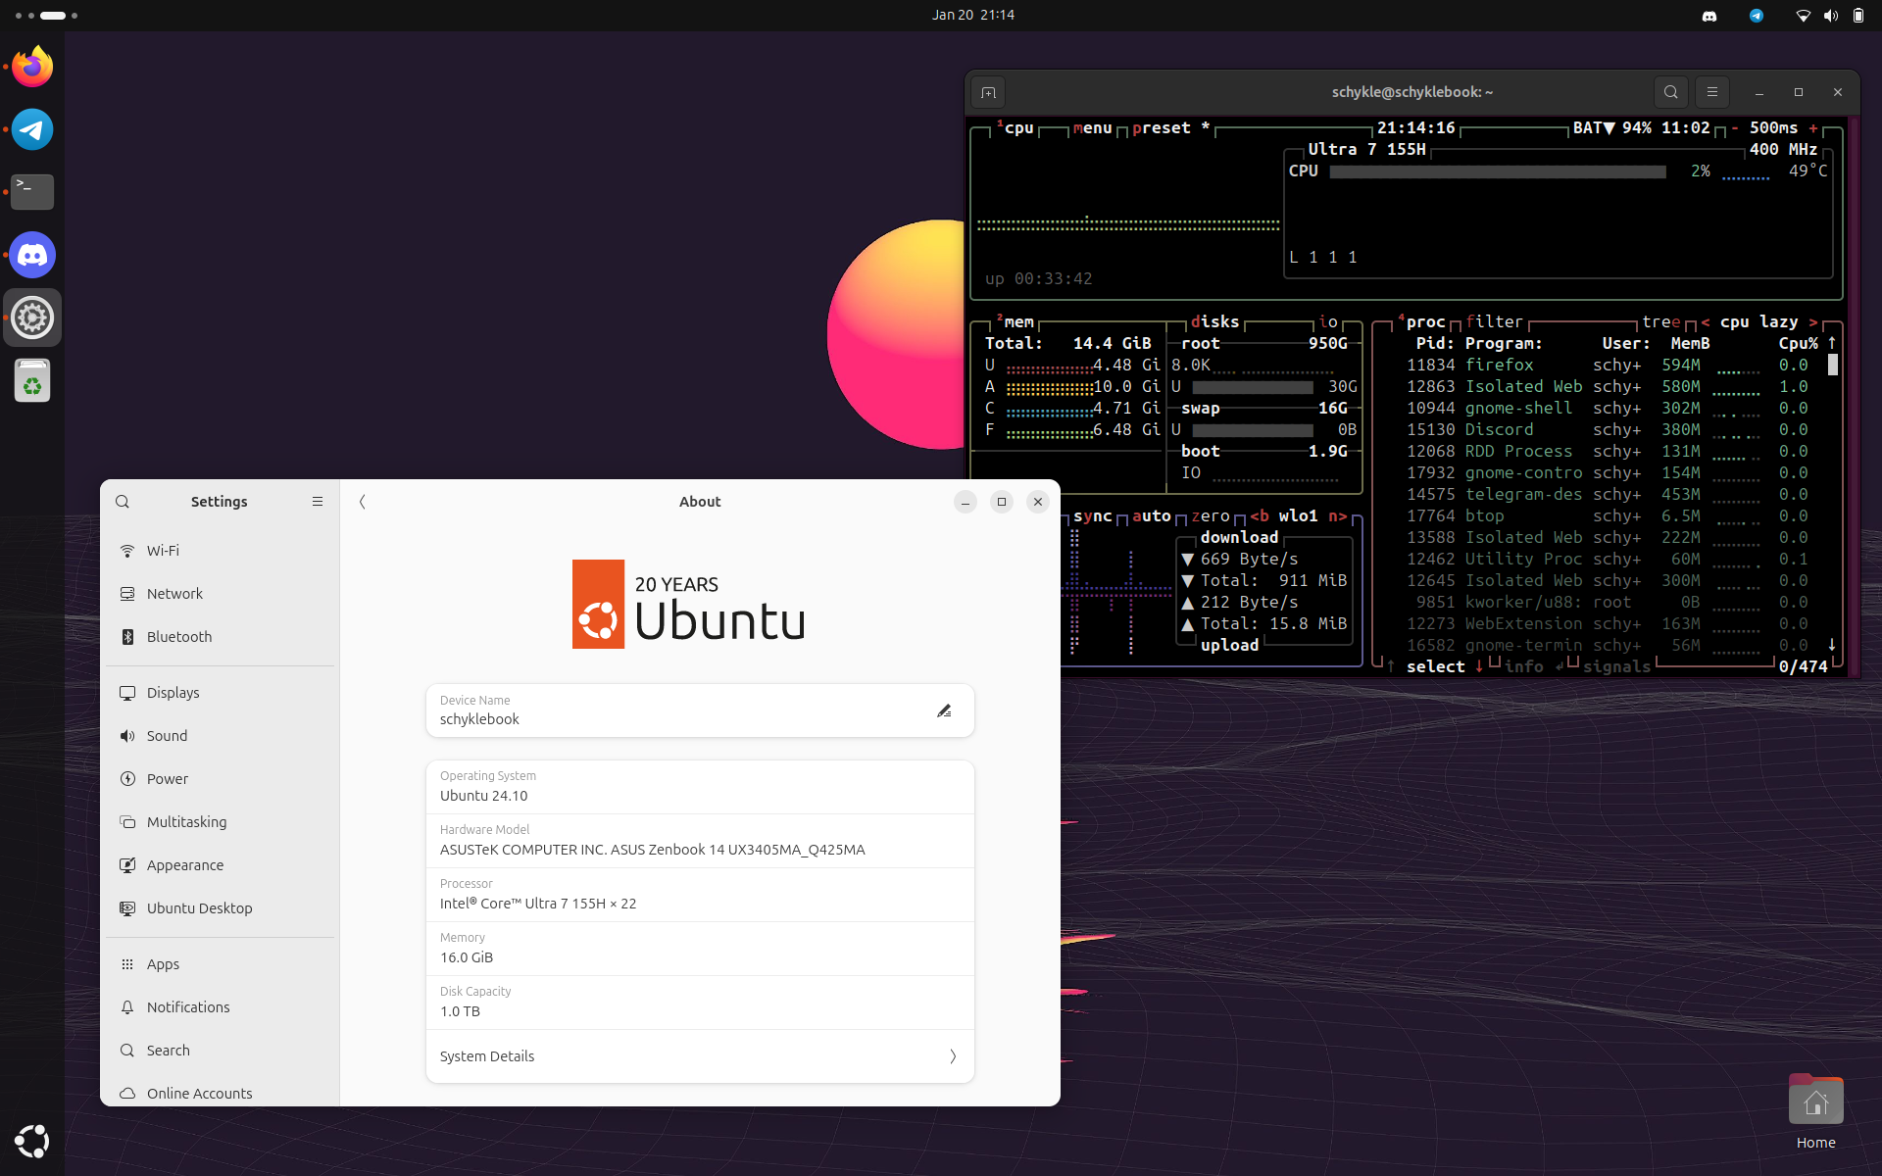
Task: Go back with the About header arrow
Action: coord(362,502)
